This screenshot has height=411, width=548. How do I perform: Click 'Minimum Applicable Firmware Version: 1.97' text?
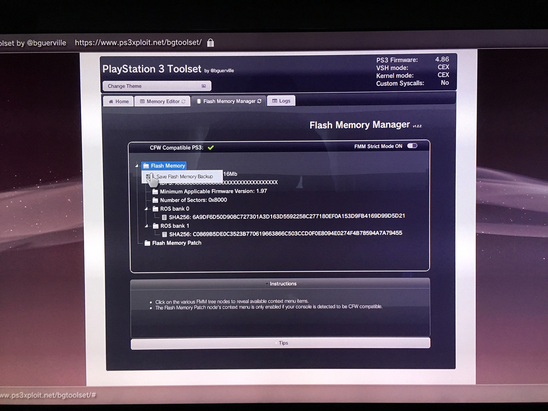[214, 191]
